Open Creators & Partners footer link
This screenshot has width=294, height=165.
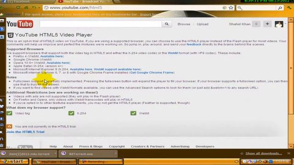tap(147, 147)
